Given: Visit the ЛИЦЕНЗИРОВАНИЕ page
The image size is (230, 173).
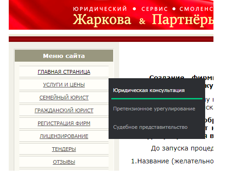Looking at the screenshot, I should (64, 136).
